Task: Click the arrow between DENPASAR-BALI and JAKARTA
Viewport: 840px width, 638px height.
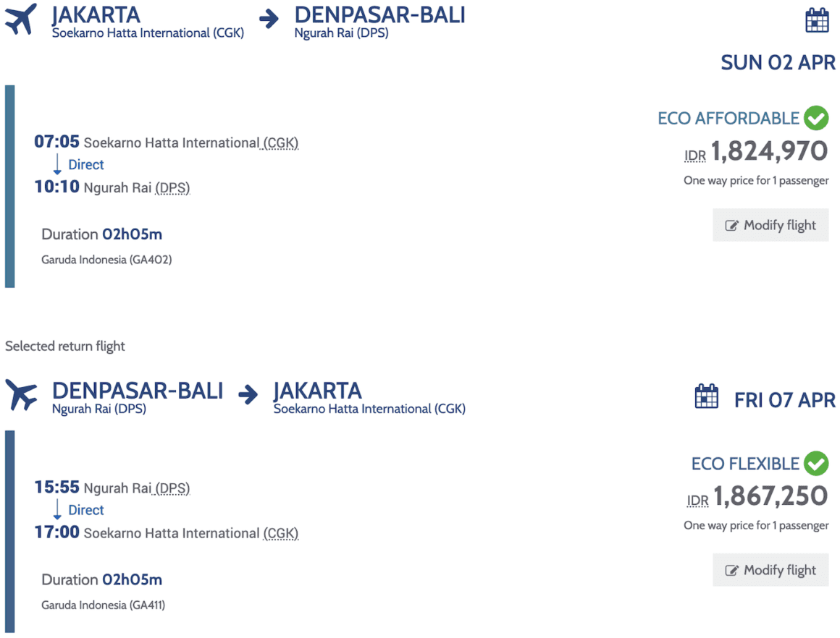Action: tap(248, 395)
